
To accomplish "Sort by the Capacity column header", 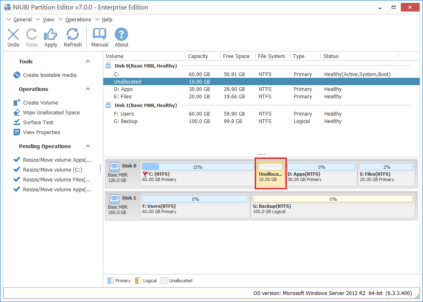I will [203, 56].
